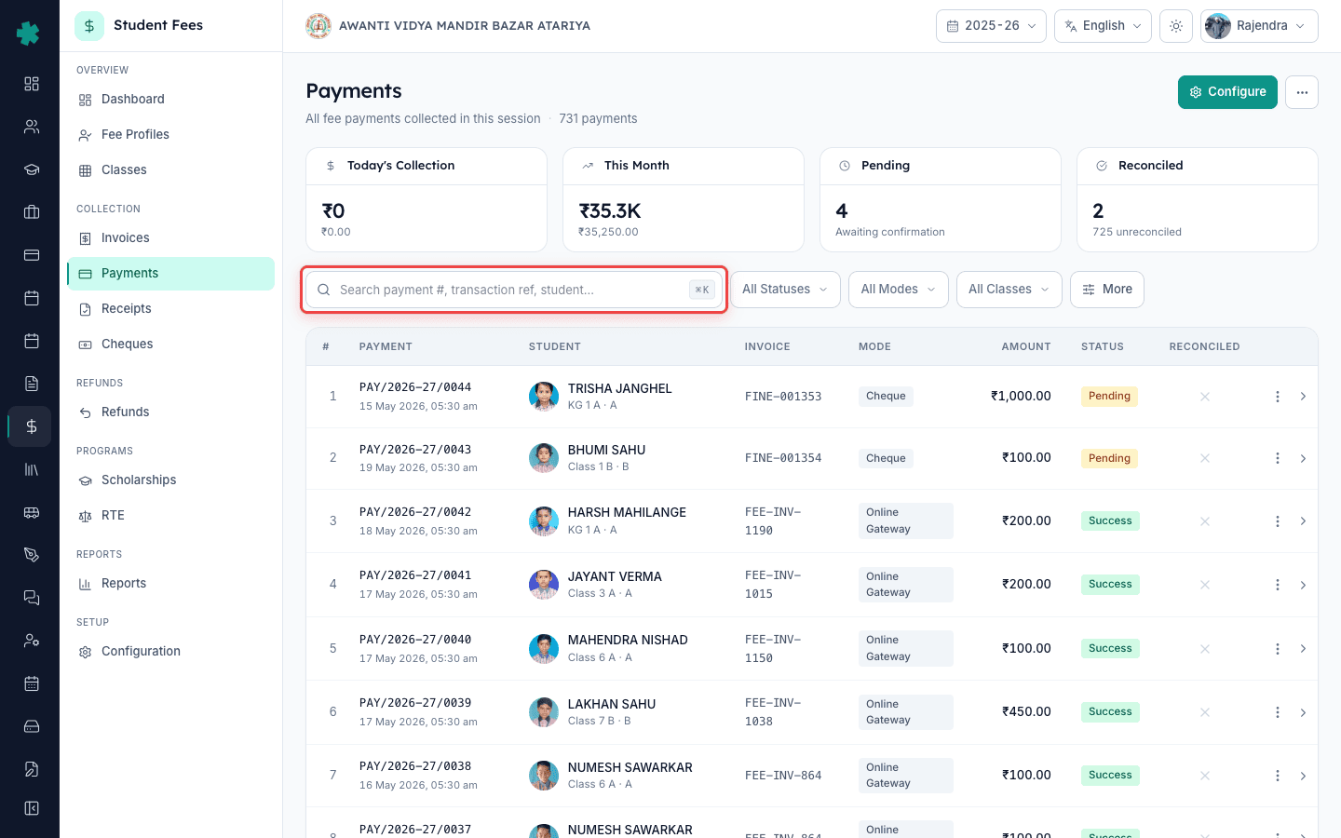This screenshot has height=838, width=1341.
Task: Open Invoices in sidebar
Action: coord(170,238)
